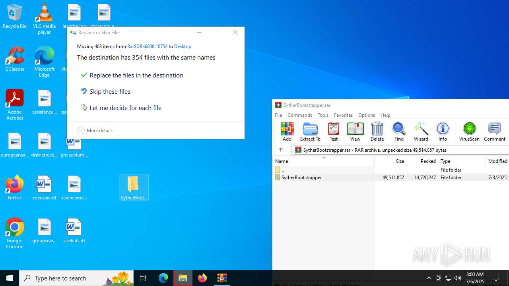This screenshot has height=286, width=509.
Task: Open the Options menu in WinRAR
Action: click(366, 115)
